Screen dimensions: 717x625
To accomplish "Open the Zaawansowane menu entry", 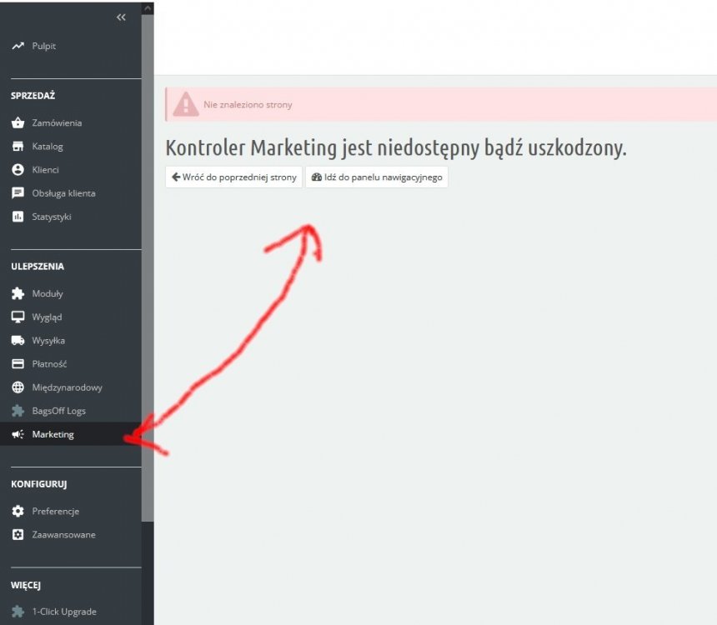I will (64, 534).
